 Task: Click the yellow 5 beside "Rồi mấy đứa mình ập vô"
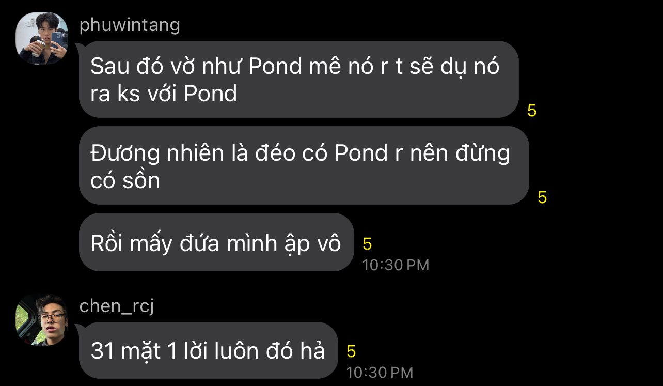pyautogui.click(x=367, y=244)
